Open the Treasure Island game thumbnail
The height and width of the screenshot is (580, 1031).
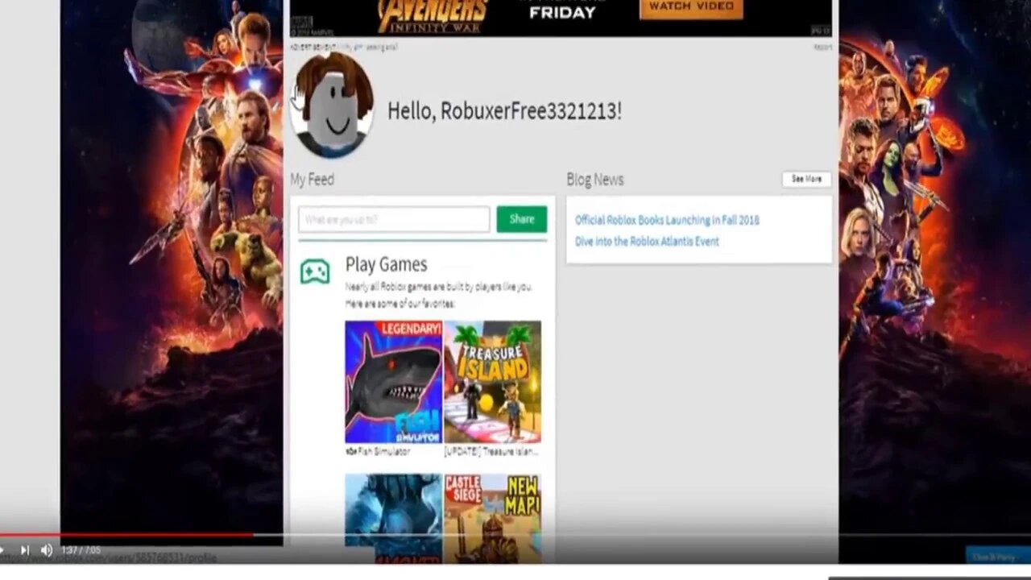[x=492, y=382]
